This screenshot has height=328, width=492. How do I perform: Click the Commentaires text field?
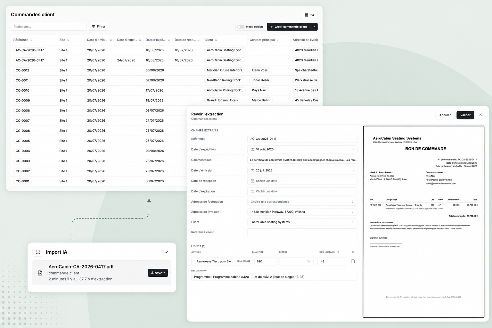[302, 160]
